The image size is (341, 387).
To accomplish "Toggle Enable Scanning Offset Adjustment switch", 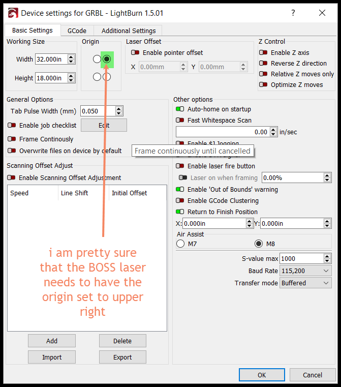I will [11, 177].
